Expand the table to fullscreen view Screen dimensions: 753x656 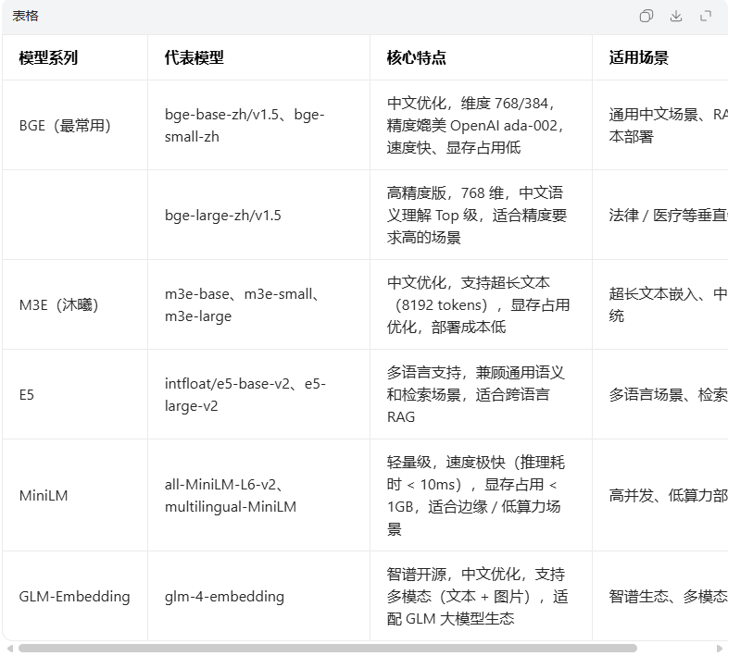click(706, 17)
